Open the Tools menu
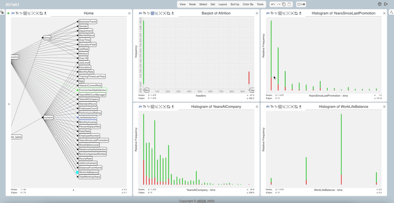The width and height of the screenshot is (394, 203). point(260,4)
